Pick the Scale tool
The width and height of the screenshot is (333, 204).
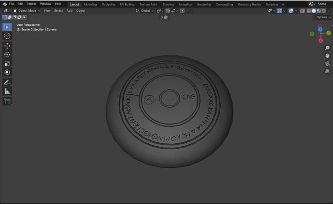click(7, 64)
